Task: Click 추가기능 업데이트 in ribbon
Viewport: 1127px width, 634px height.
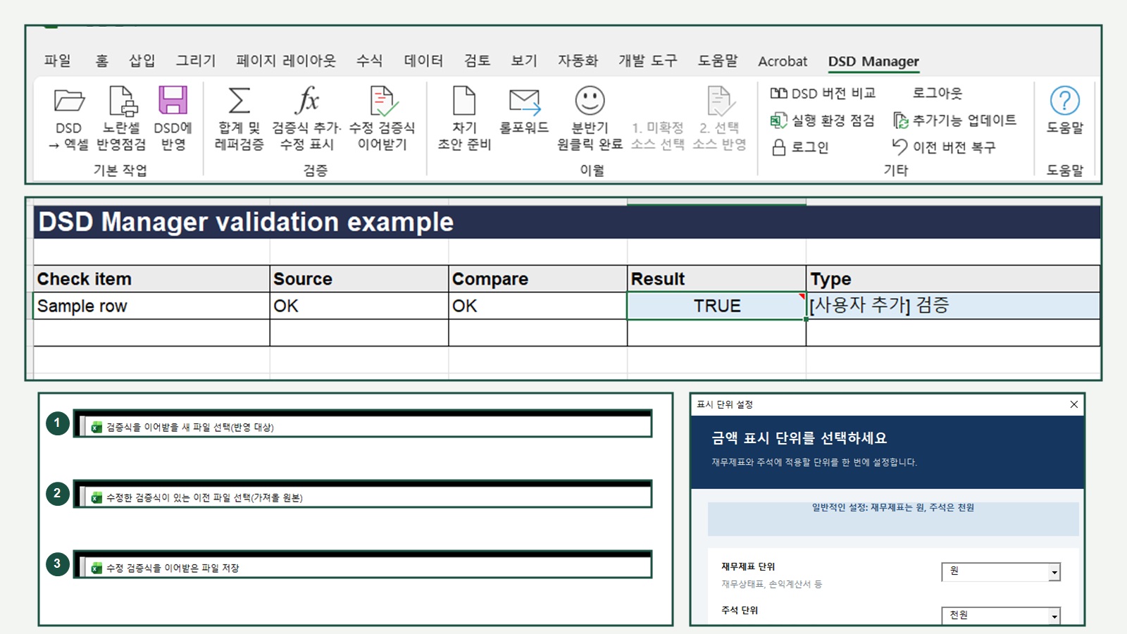Action: tap(954, 120)
